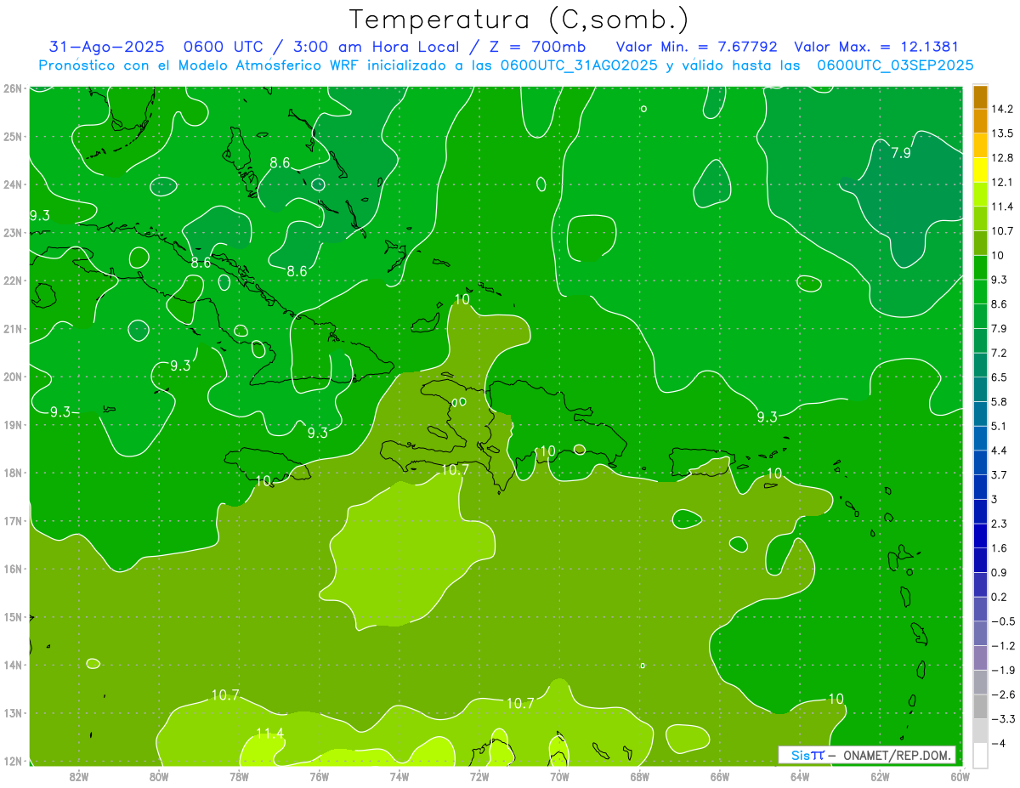This screenshot has height=788, width=1020.
Task: Click gray swatch between -3.3 and -2.6
Action: point(980,706)
